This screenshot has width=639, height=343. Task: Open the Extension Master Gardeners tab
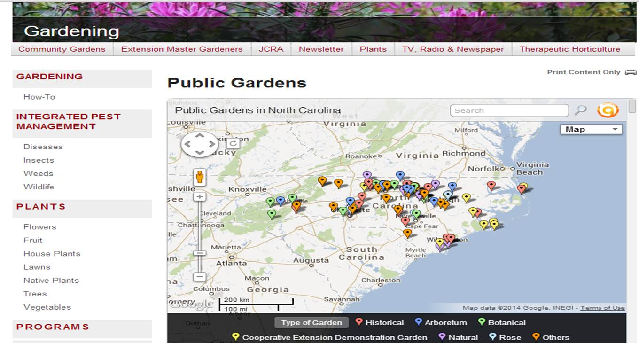point(182,49)
